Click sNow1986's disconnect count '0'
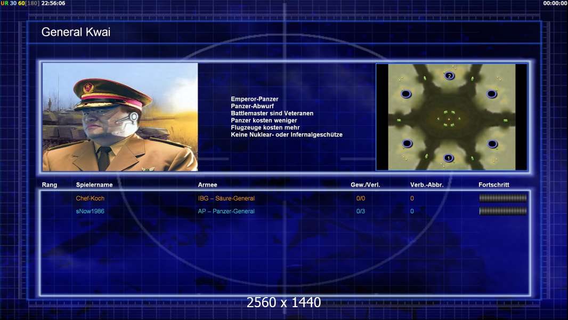The height and width of the screenshot is (320, 568). (412, 211)
